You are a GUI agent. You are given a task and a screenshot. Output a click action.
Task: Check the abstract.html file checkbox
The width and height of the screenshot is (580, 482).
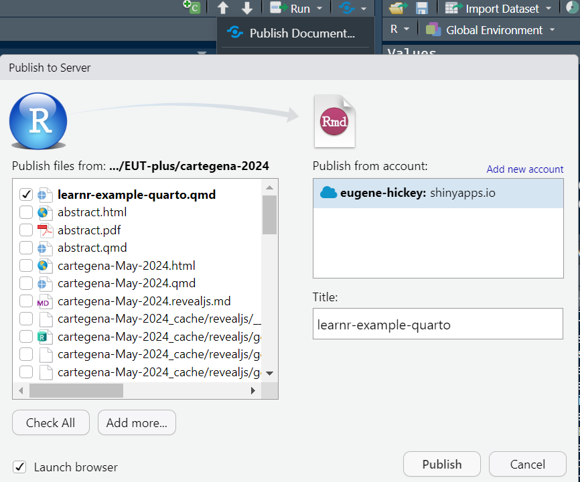coord(26,212)
